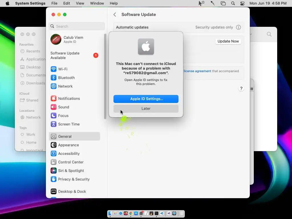Click the Automatic updates row
This screenshot has width=292, height=219.
[179, 27]
